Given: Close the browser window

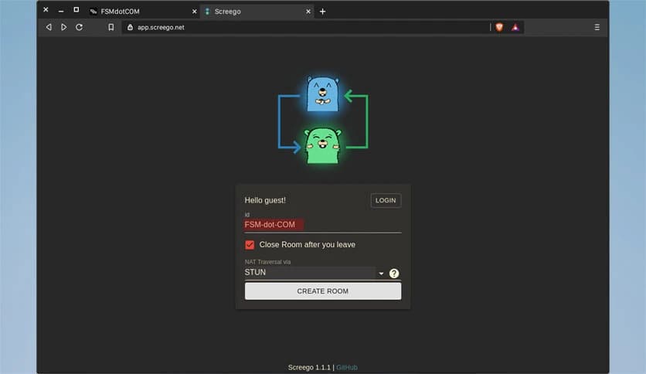Looking at the screenshot, I should tap(46, 9).
